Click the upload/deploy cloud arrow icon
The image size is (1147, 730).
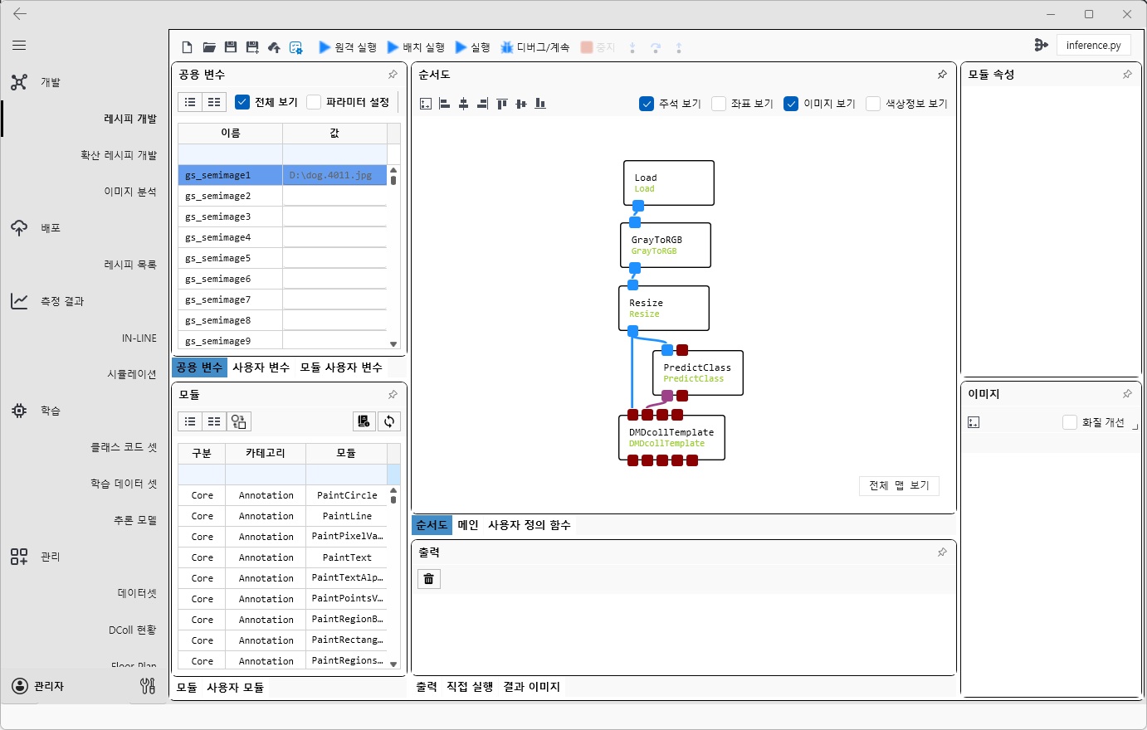(x=274, y=47)
